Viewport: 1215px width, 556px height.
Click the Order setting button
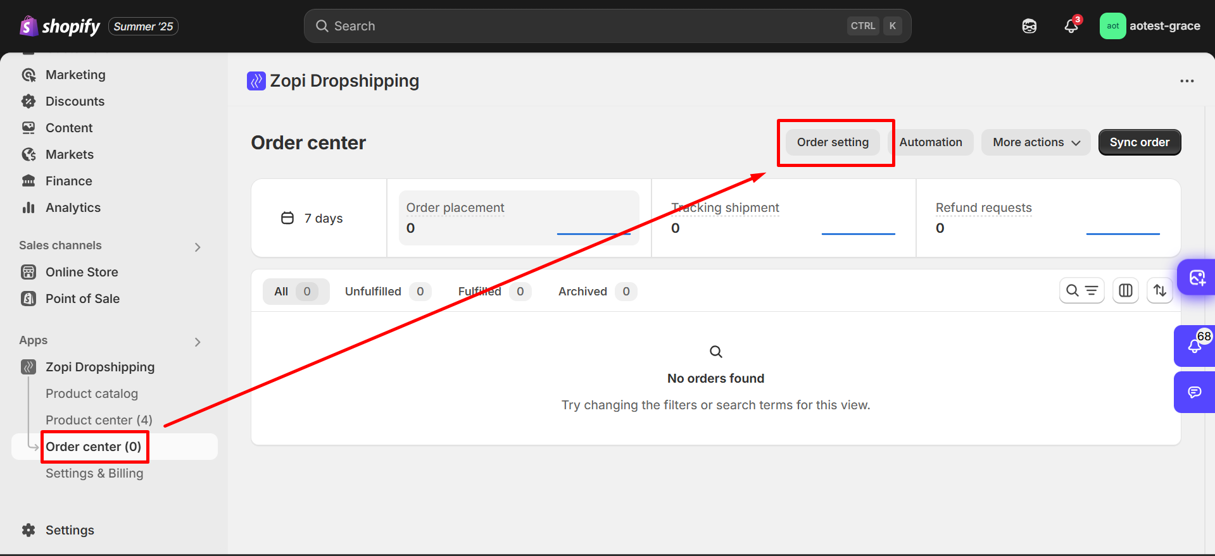(833, 142)
